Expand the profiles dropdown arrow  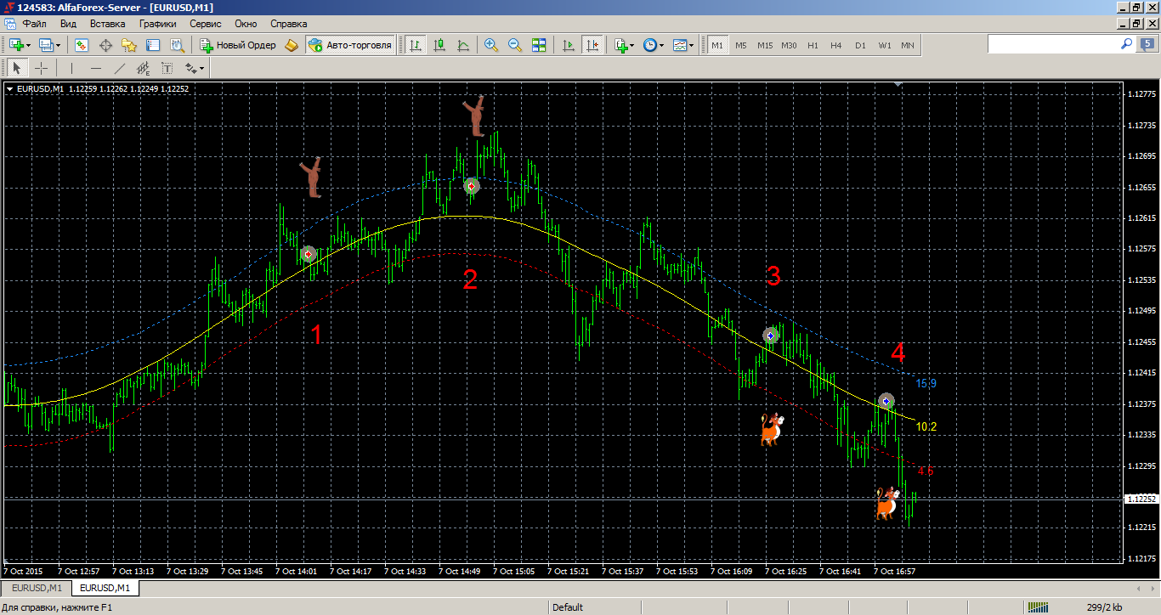tap(59, 45)
